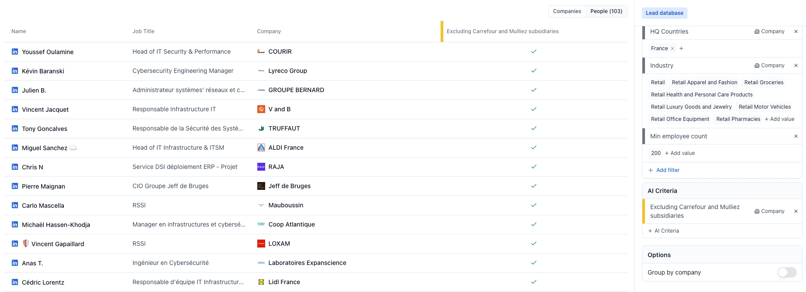Viewport: 806px width, 292px height.
Task: Switch to the Companies tab
Action: 567,11
